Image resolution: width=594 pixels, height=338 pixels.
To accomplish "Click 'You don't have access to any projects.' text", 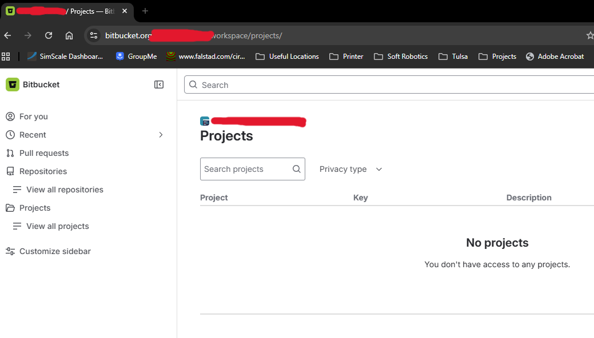I will (497, 264).
